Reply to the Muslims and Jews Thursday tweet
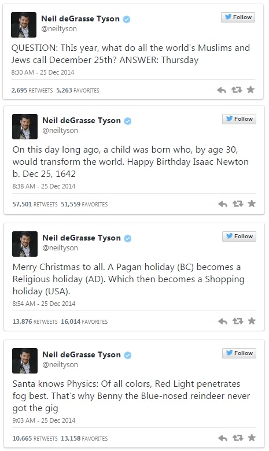The height and width of the screenshot is (451, 269). tap(222, 90)
